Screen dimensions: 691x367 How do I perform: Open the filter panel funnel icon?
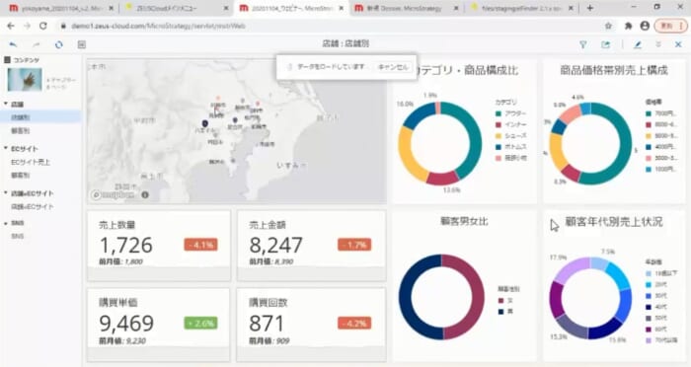click(583, 44)
